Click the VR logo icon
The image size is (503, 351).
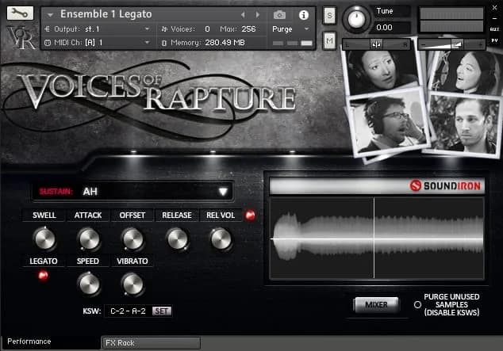tap(21, 38)
